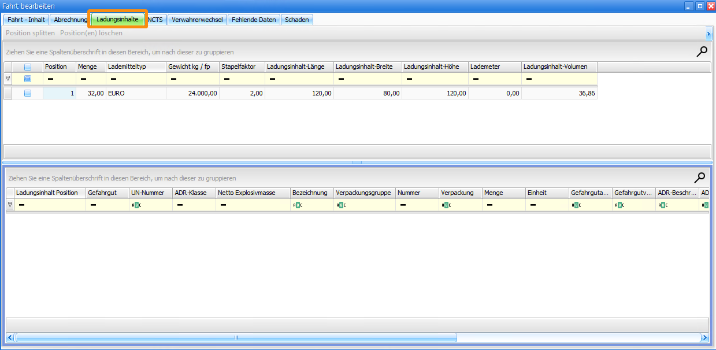Click the horizontal scrollbar thumb in the lower grid
This screenshot has width=716, height=350.
click(x=236, y=337)
